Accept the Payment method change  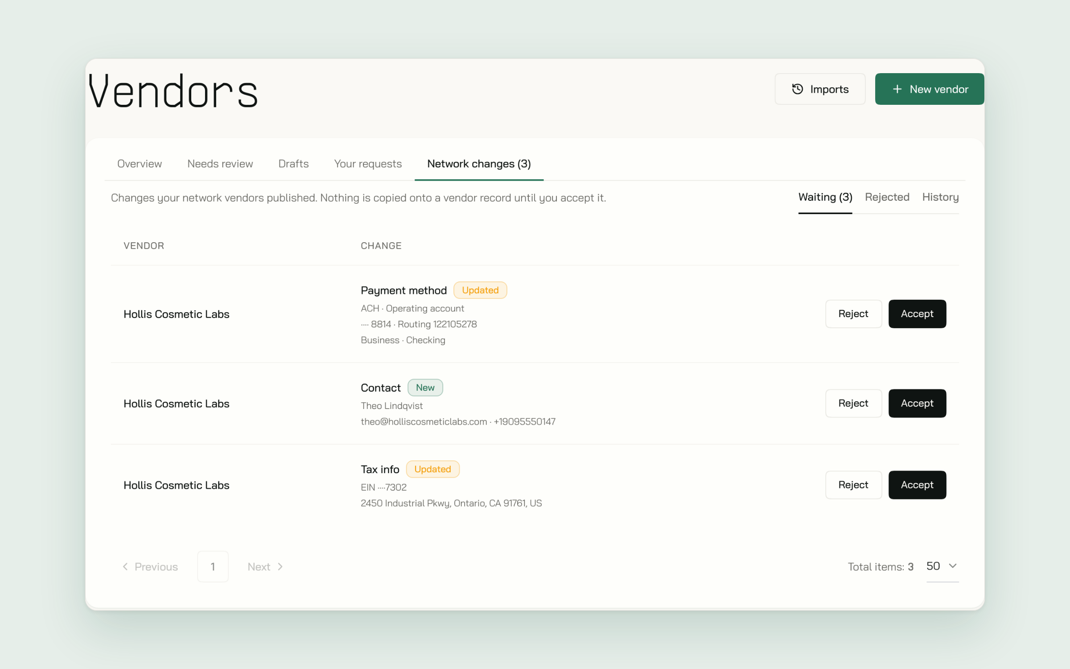click(x=917, y=314)
